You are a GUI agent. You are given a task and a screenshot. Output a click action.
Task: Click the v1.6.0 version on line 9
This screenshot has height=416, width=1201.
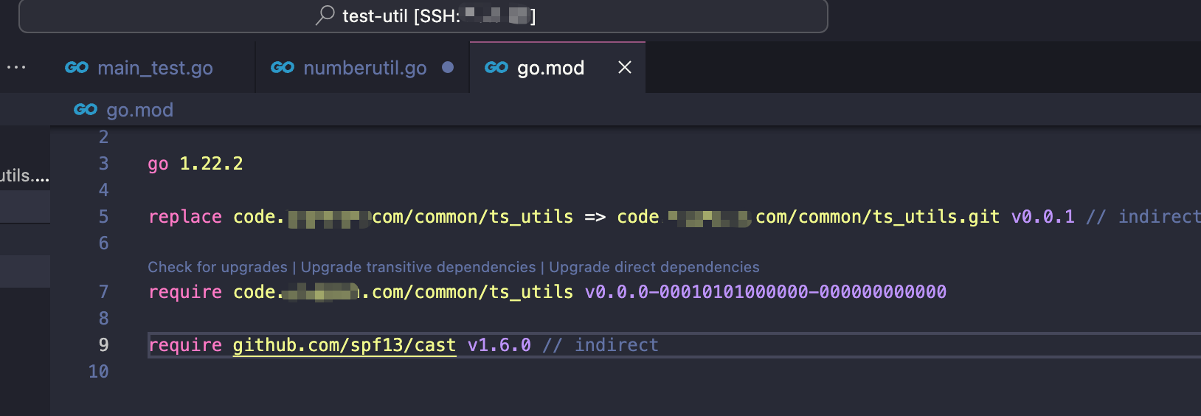pos(499,345)
